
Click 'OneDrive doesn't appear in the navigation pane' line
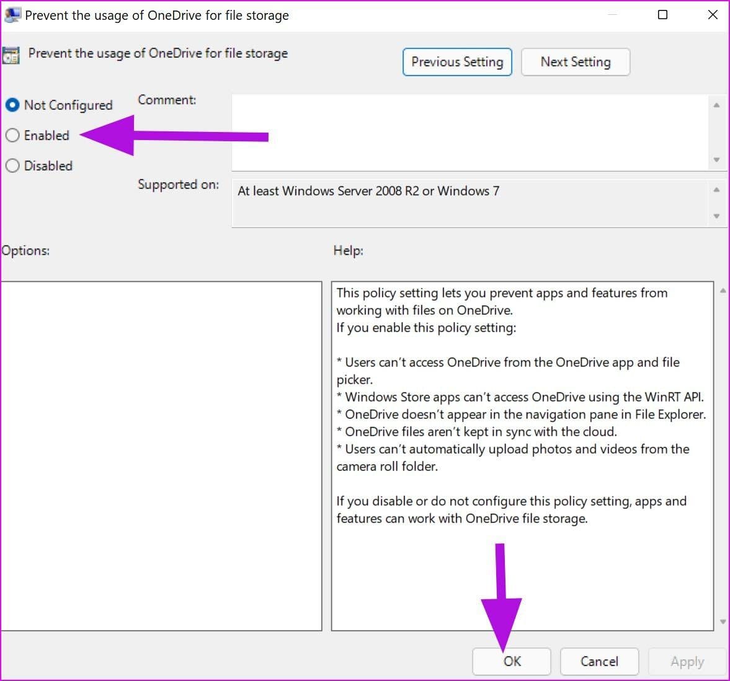521,415
